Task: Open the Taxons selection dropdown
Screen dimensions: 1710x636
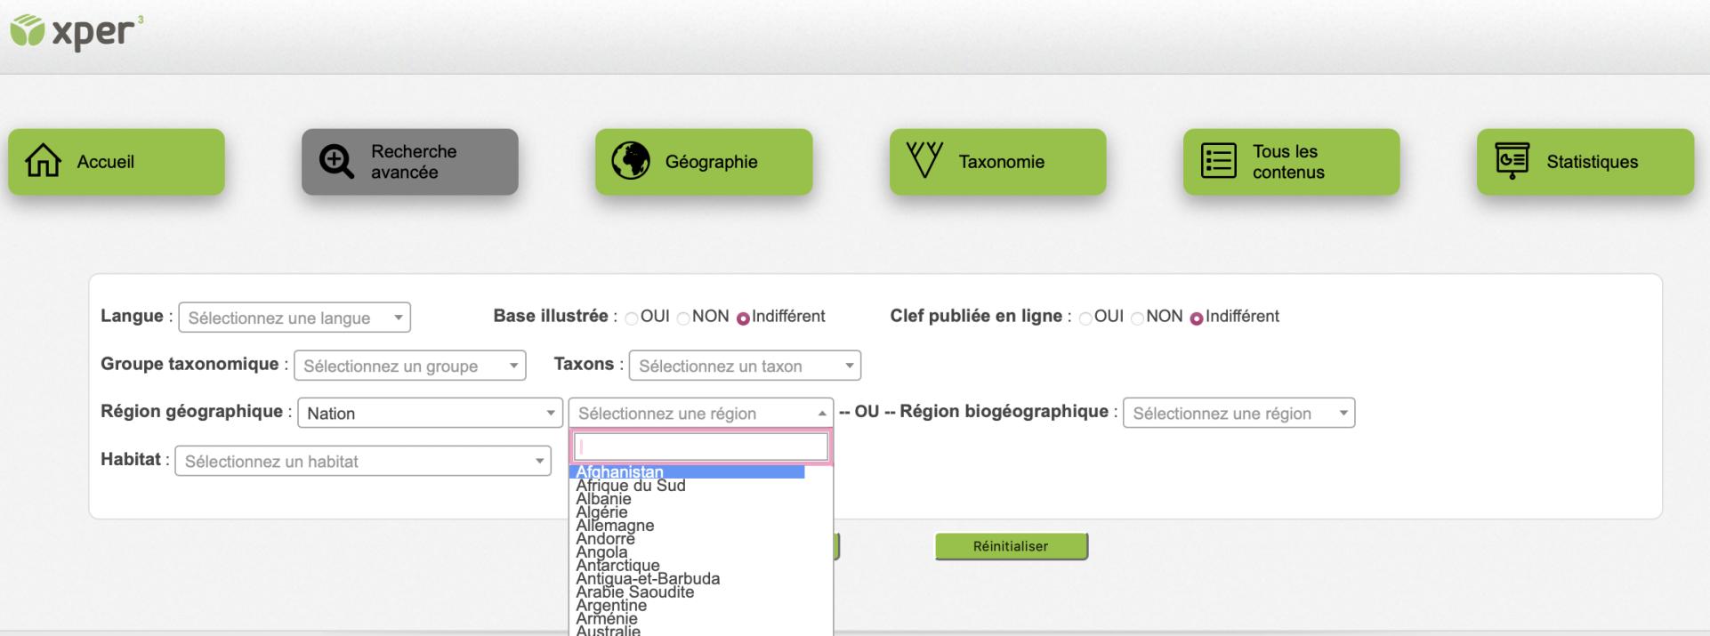Action: click(744, 366)
